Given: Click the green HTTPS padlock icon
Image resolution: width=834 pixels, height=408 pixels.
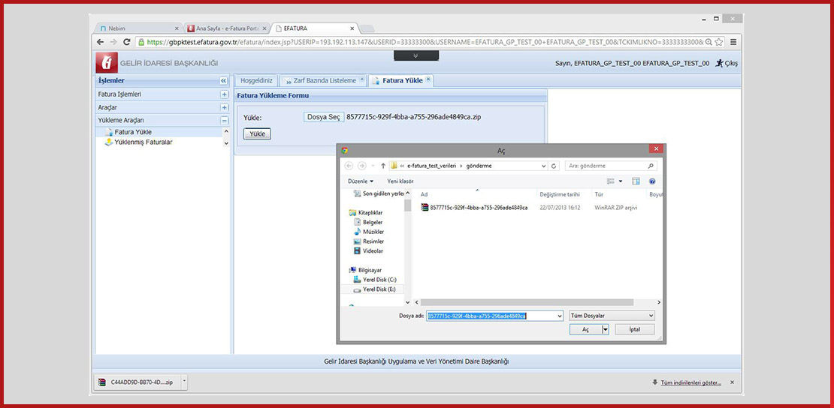Looking at the screenshot, I should tap(141, 42).
